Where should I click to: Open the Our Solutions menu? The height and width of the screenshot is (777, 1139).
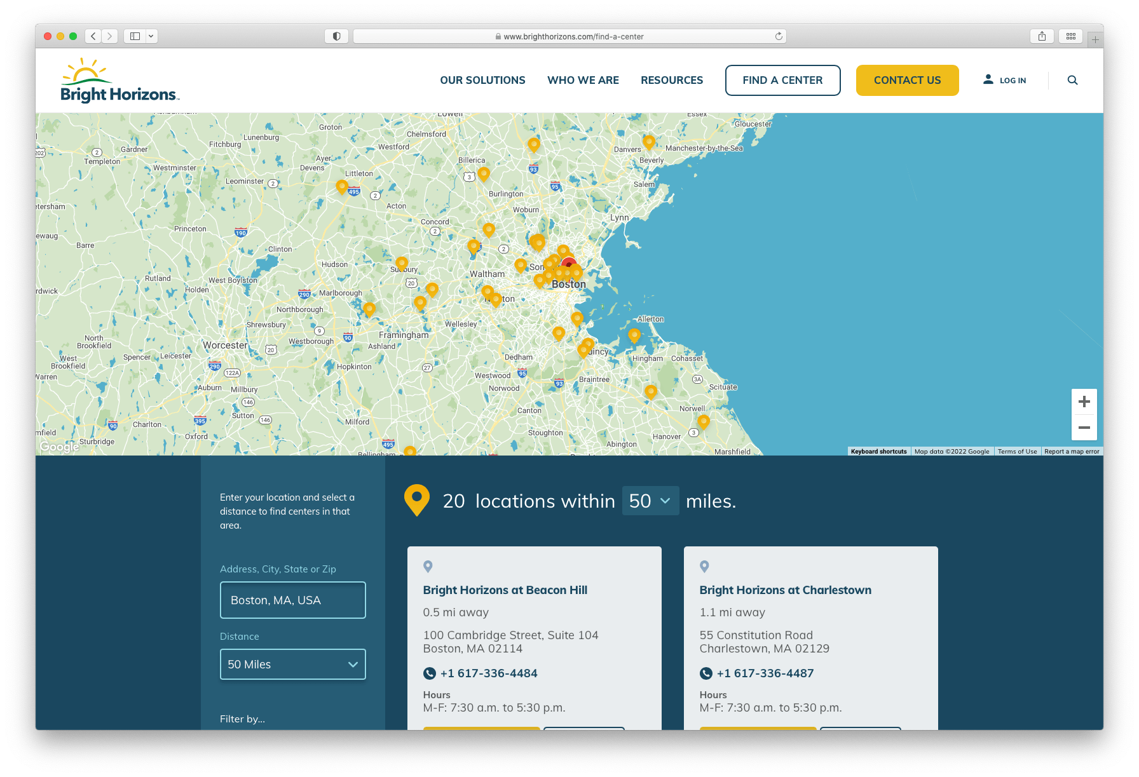[482, 80]
